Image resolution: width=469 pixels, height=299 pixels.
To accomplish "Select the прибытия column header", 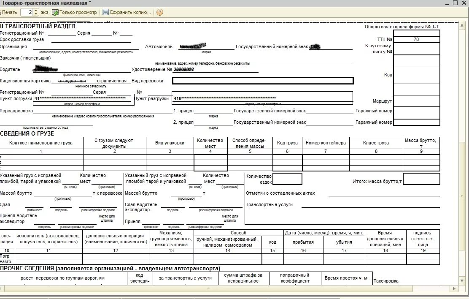I will tap(303, 242).
